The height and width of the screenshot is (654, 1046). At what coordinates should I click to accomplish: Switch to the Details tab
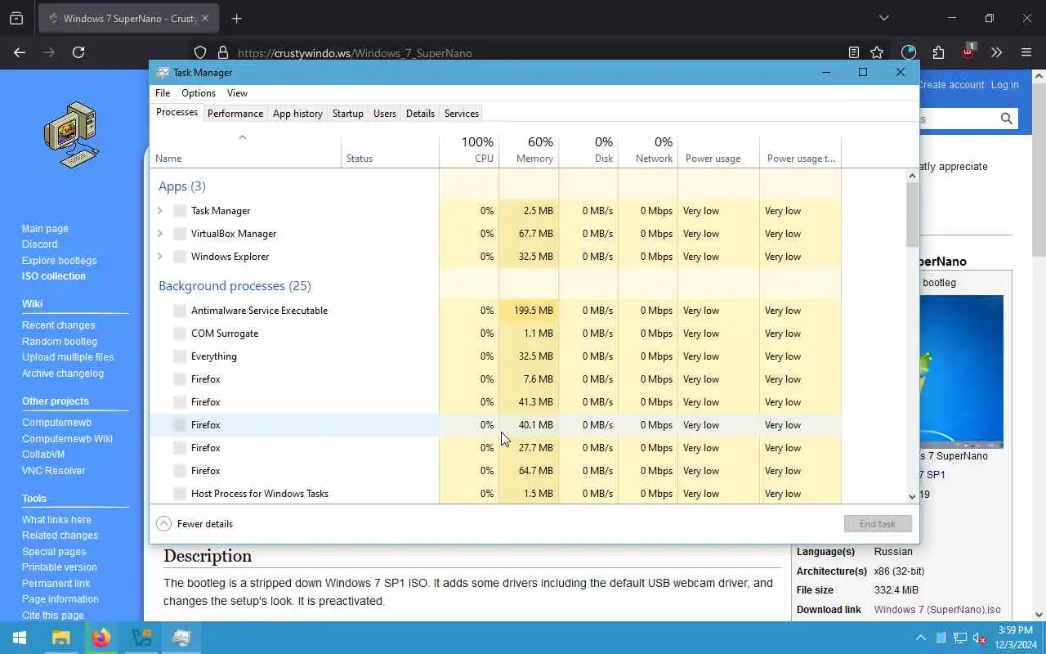pyautogui.click(x=420, y=114)
